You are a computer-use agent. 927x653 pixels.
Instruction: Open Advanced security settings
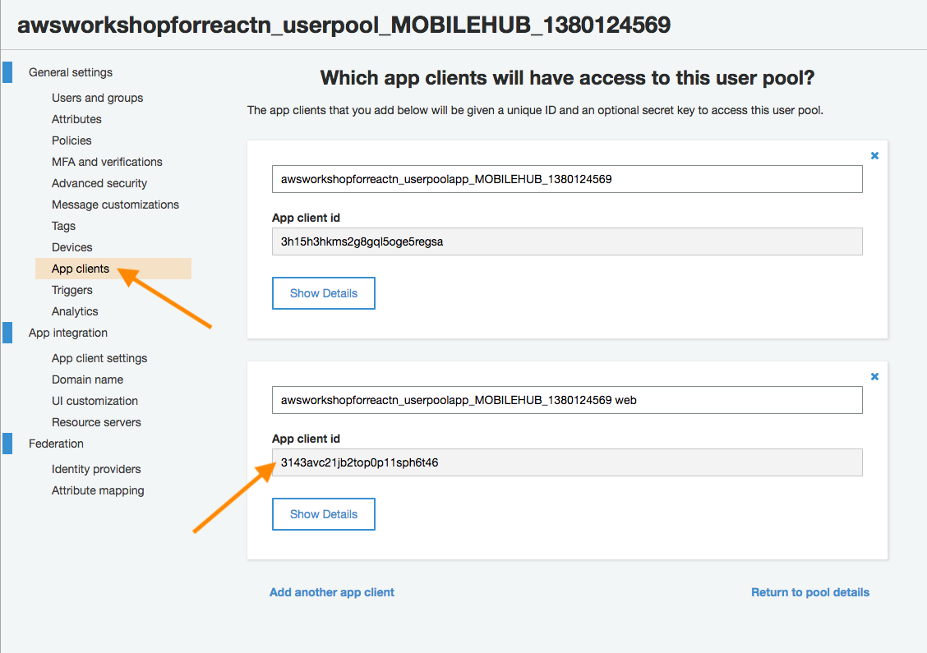[x=99, y=183]
